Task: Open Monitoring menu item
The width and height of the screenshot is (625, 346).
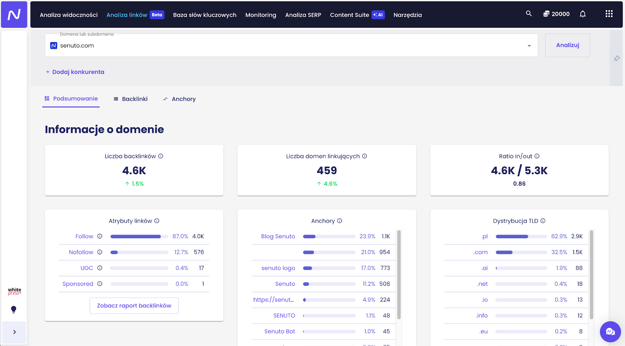Action: tap(261, 15)
